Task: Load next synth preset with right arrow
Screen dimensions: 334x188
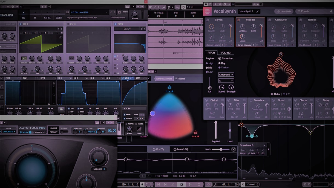Action: click(115, 12)
